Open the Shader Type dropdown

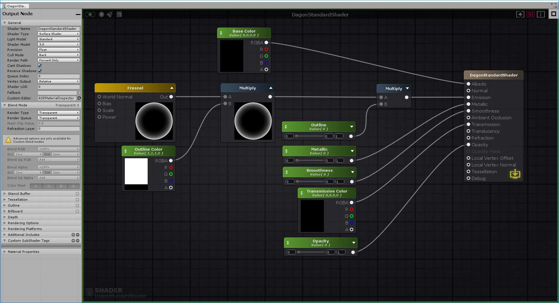(59, 34)
